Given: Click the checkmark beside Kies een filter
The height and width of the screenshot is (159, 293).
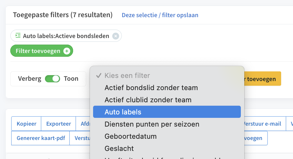Looking at the screenshot, I should (x=99, y=75).
